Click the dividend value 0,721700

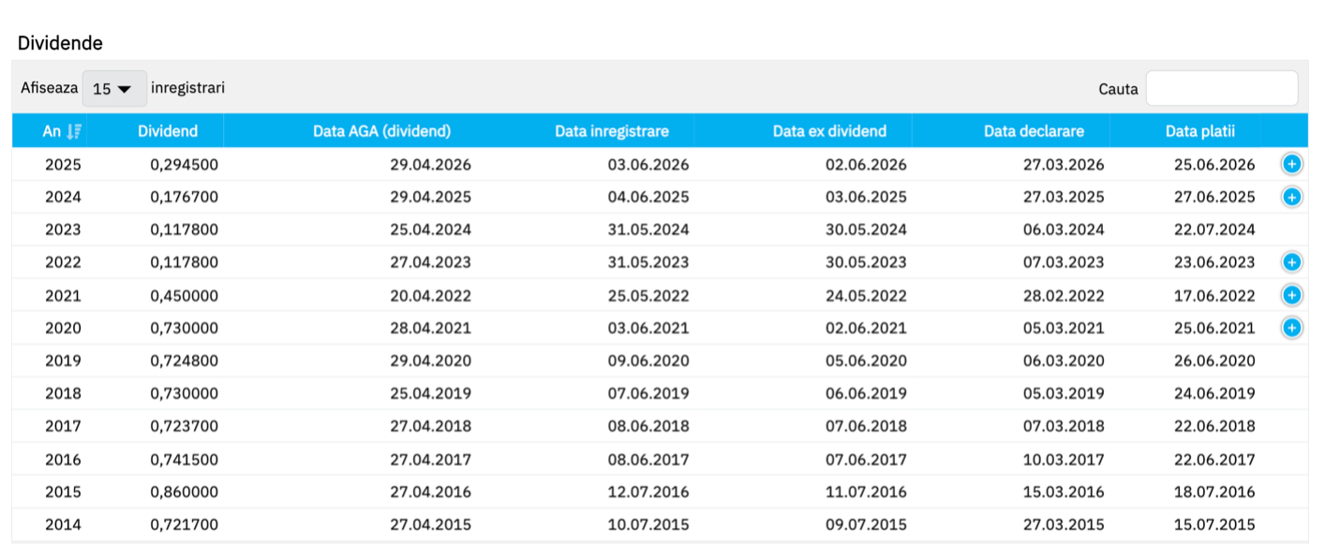tap(184, 524)
